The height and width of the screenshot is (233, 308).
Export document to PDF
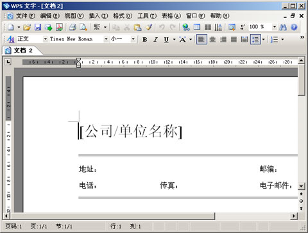coord(59,27)
